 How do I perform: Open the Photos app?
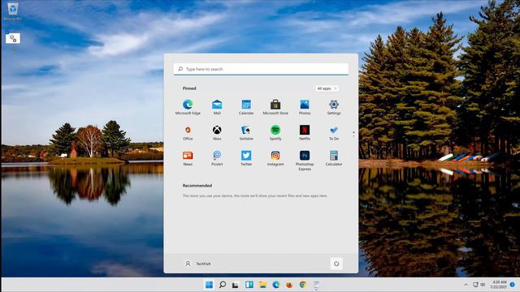[x=305, y=107]
